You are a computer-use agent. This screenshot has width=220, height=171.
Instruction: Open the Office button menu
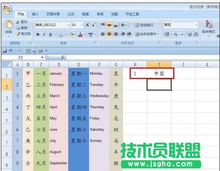pyautogui.click(x=7, y=10)
